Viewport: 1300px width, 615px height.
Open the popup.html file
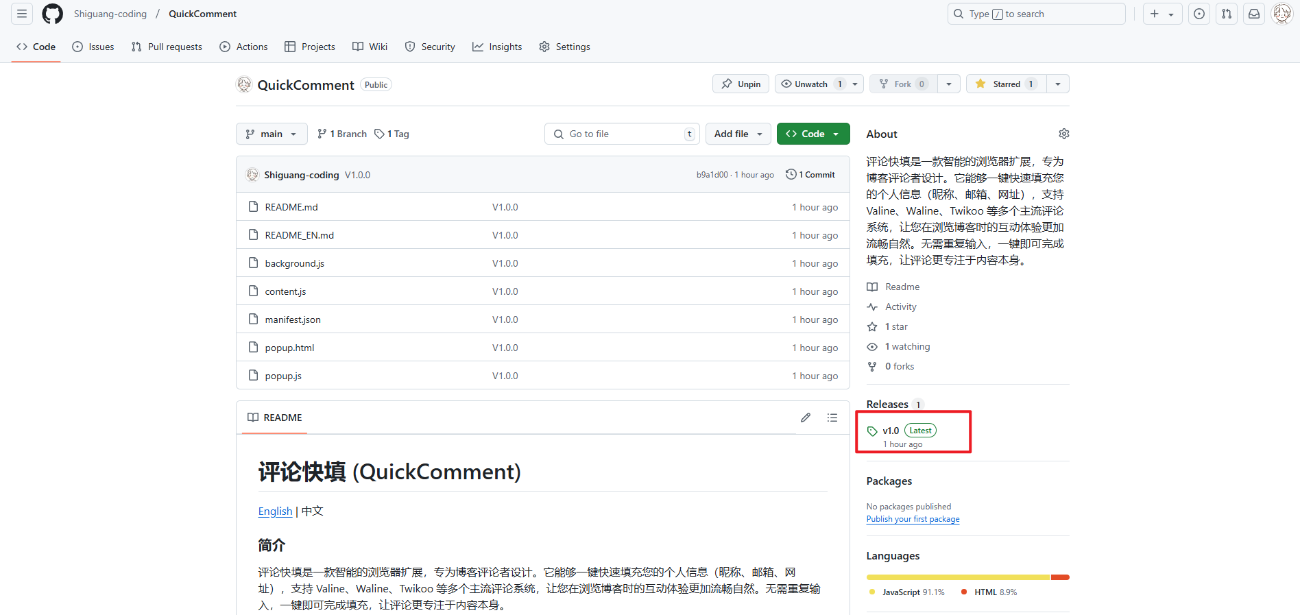point(290,348)
